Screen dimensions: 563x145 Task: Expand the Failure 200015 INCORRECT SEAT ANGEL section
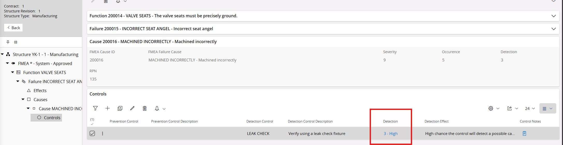(553, 29)
